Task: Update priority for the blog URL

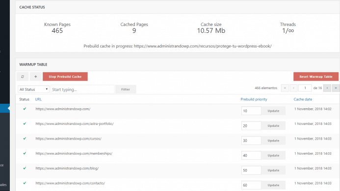Action: pyautogui.click(x=273, y=170)
